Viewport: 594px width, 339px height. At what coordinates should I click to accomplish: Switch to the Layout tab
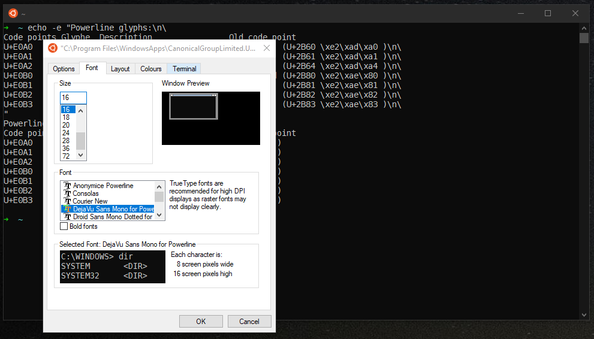click(x=120, y=68)
